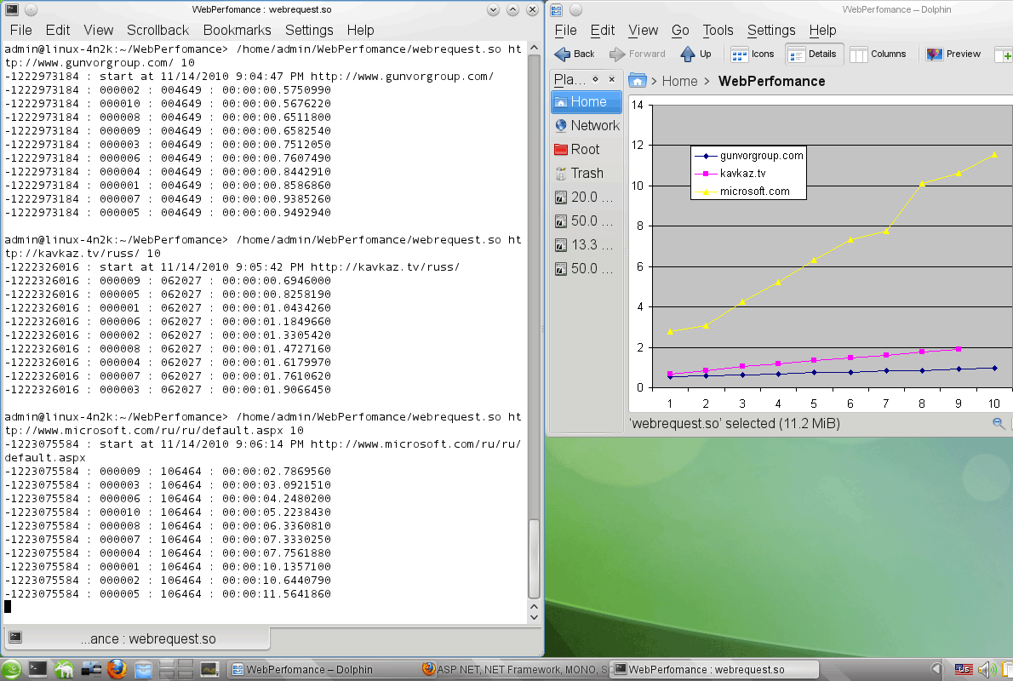This screenshot has height=681, width=1013.
Task: Open the Trash location in Places
Action: click(579, 173)
